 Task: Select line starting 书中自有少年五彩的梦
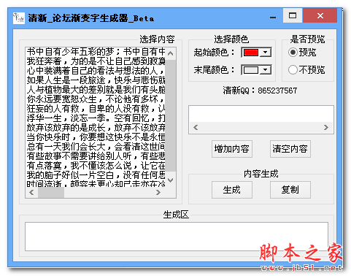click(x=96, y=51)
